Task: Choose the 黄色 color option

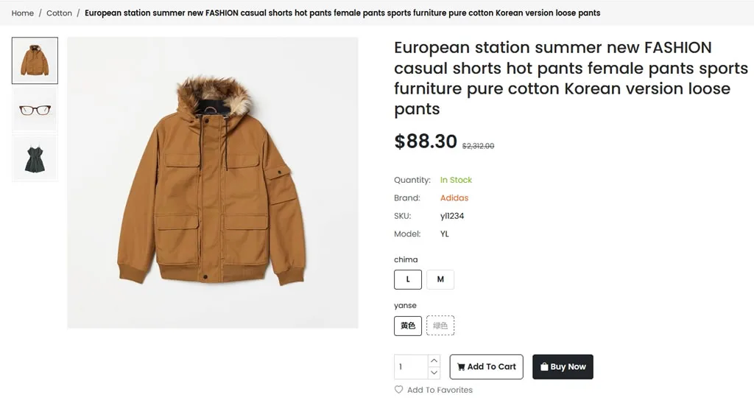Action: click(408, 326)
